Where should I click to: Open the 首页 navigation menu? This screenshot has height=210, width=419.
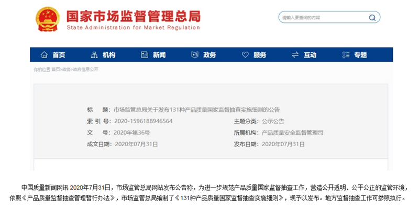[59, 55]
